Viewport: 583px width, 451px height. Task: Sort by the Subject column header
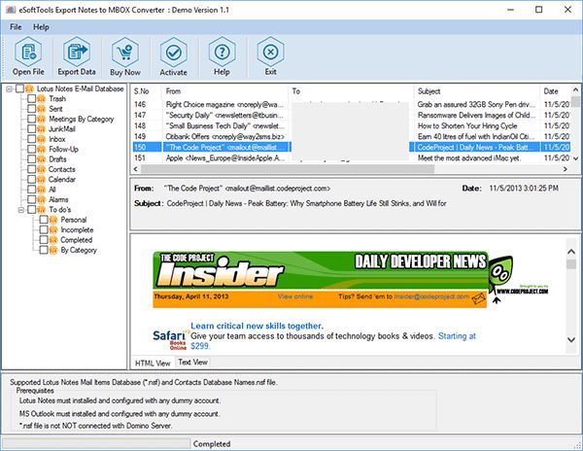click(477, 91)
